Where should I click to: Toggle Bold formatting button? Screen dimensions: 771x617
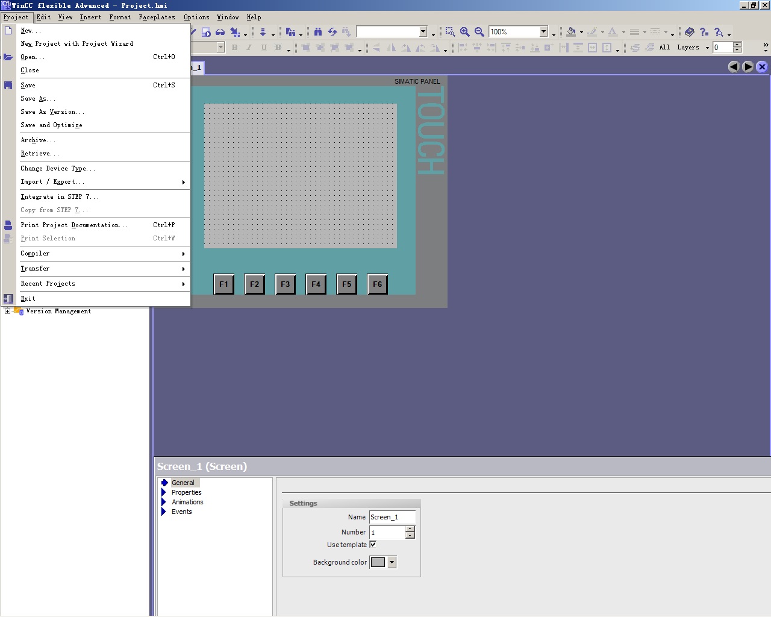234,48
